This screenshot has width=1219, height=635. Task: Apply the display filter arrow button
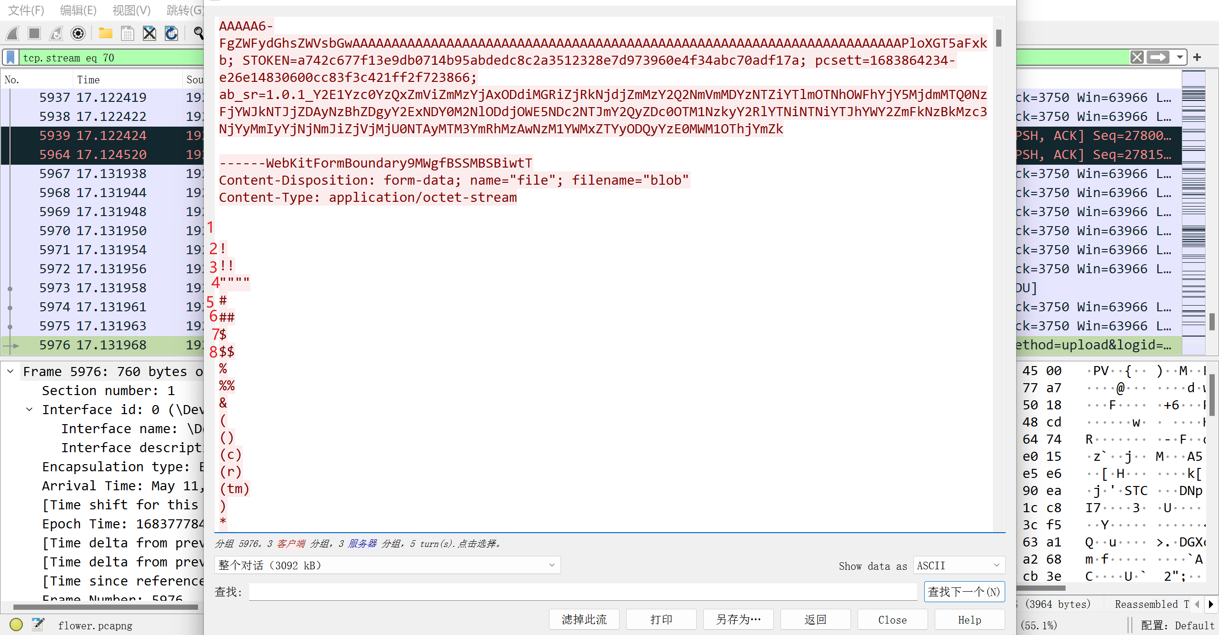(1158, 58)
